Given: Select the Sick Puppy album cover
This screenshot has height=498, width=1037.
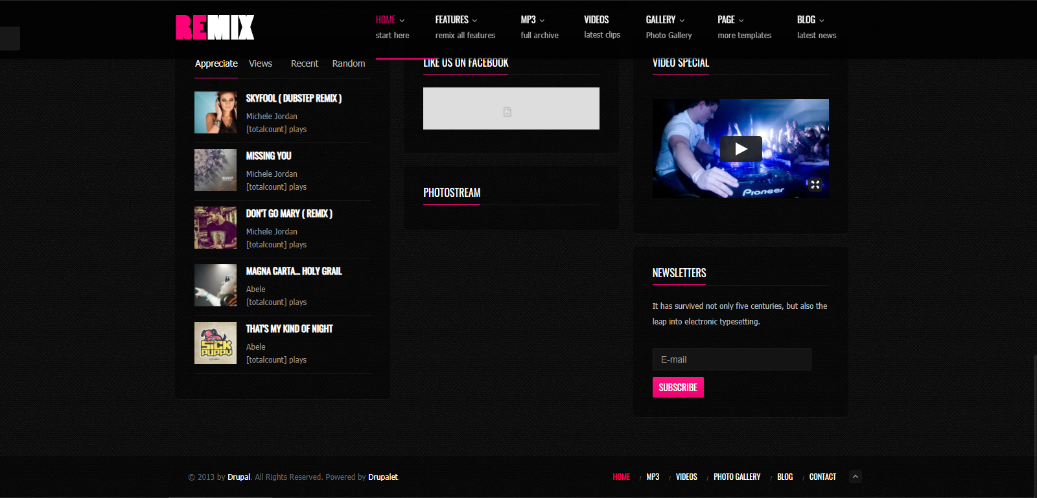Looking at the screenshot, I should pos(215,343).
